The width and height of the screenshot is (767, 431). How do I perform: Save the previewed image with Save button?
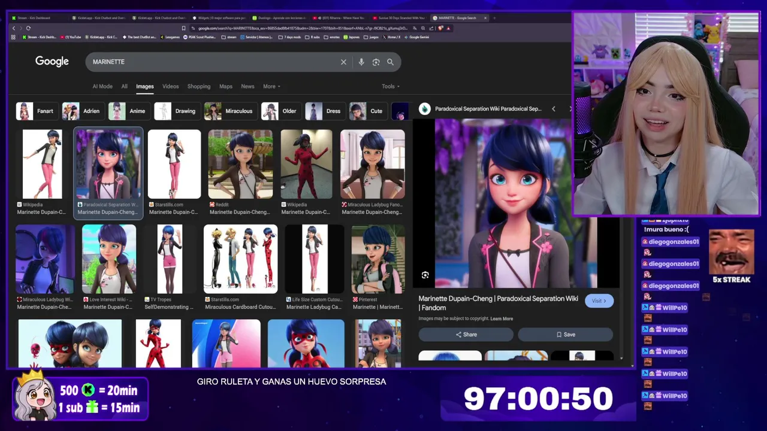(566, 335)
